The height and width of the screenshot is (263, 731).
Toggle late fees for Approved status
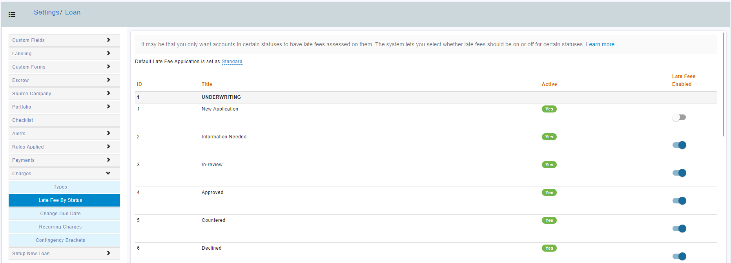click(x=679, y=201)
